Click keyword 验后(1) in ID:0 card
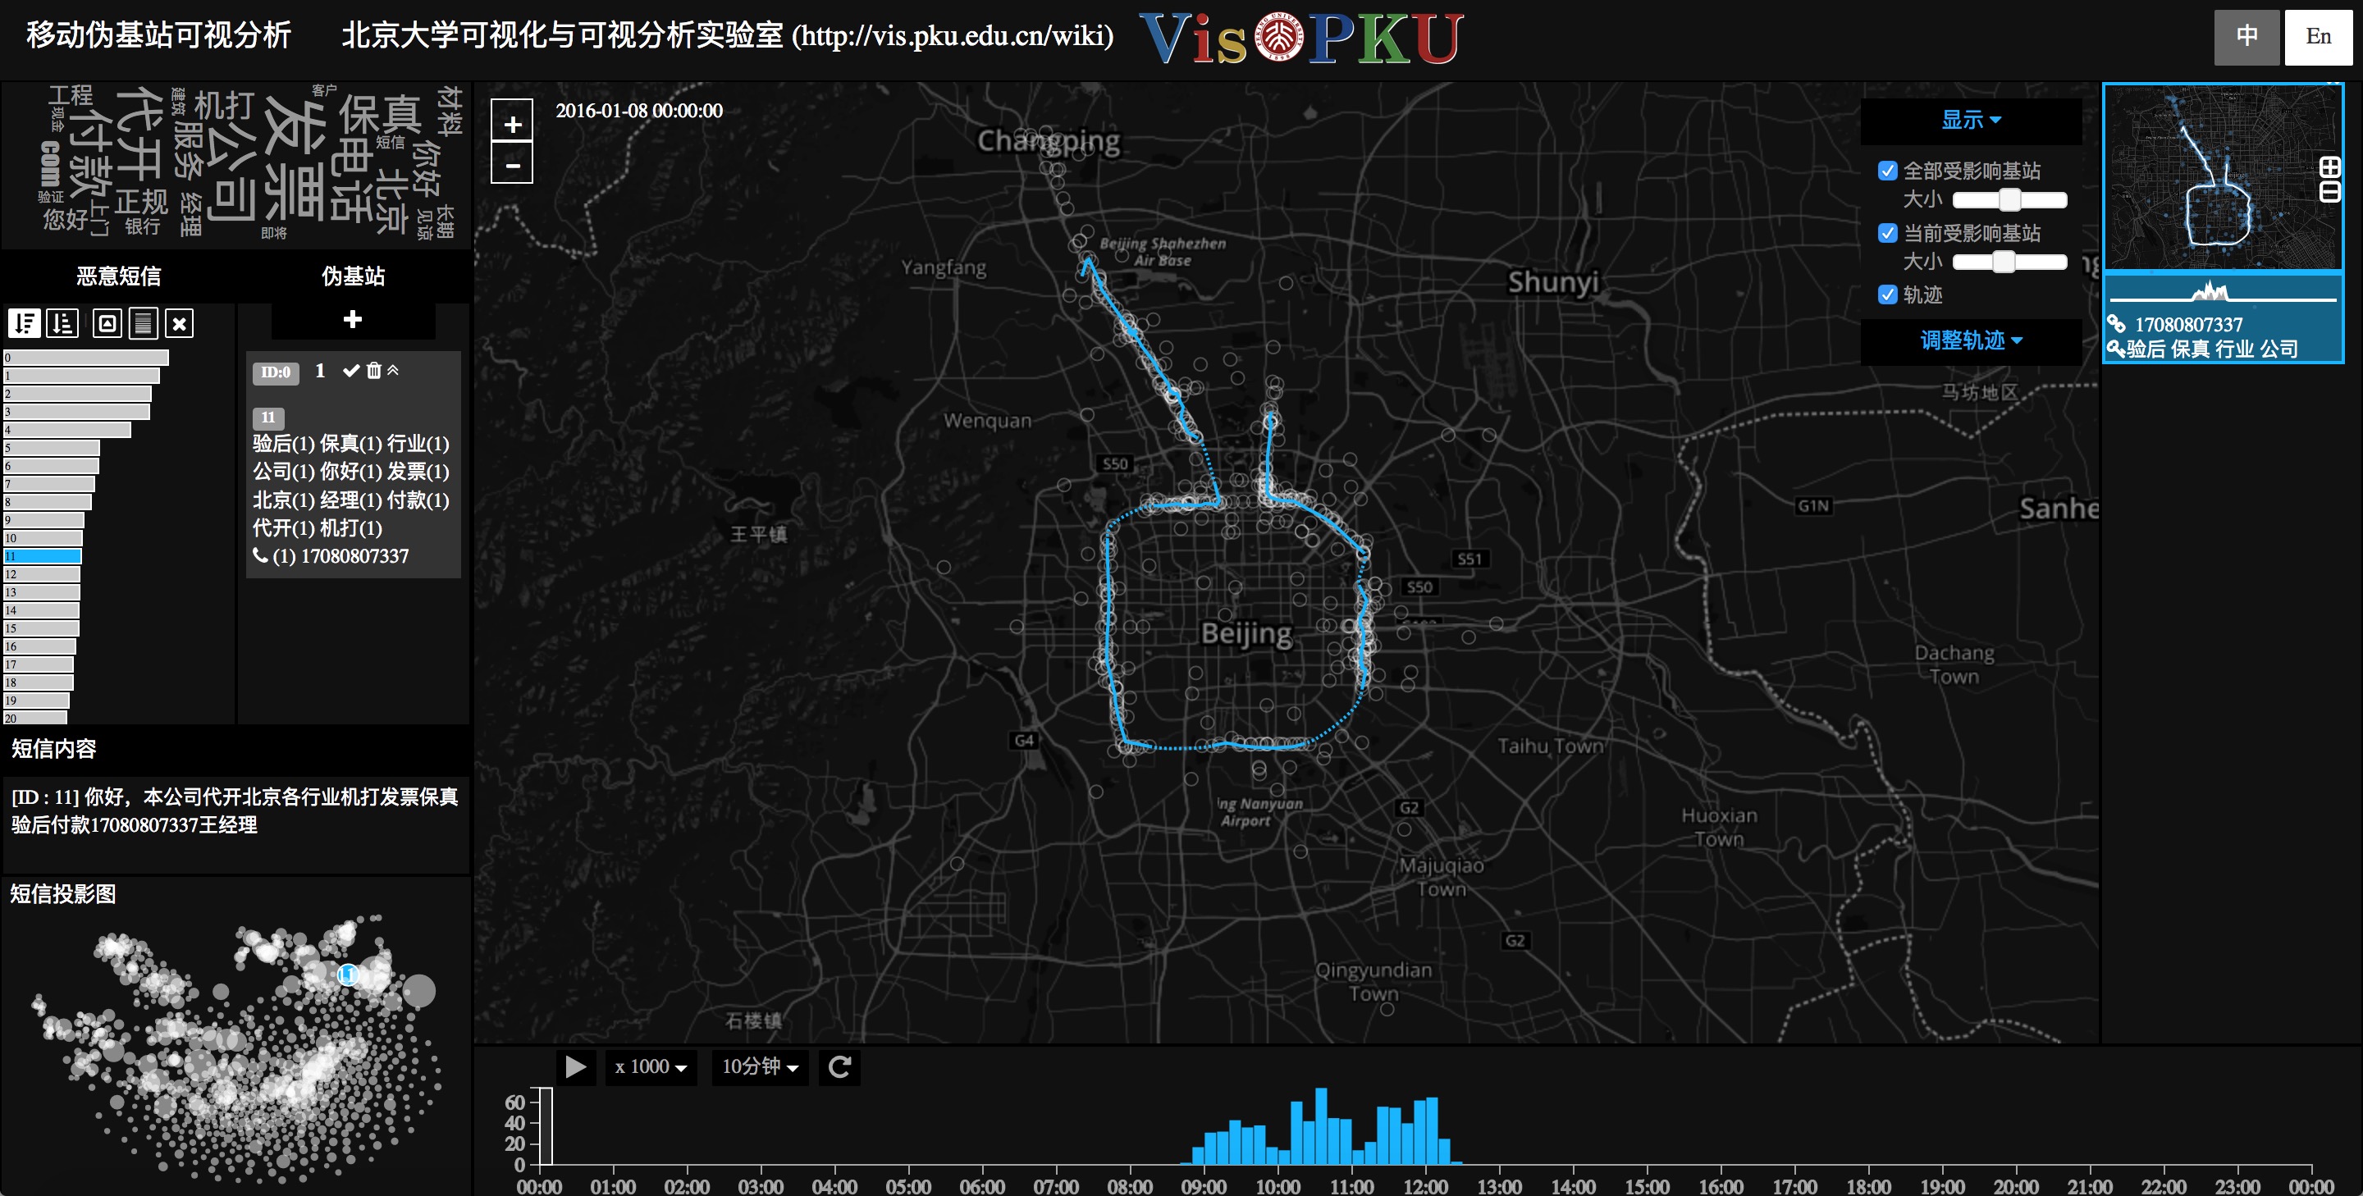This screenshot has width=2363, height=1196. 283,443
